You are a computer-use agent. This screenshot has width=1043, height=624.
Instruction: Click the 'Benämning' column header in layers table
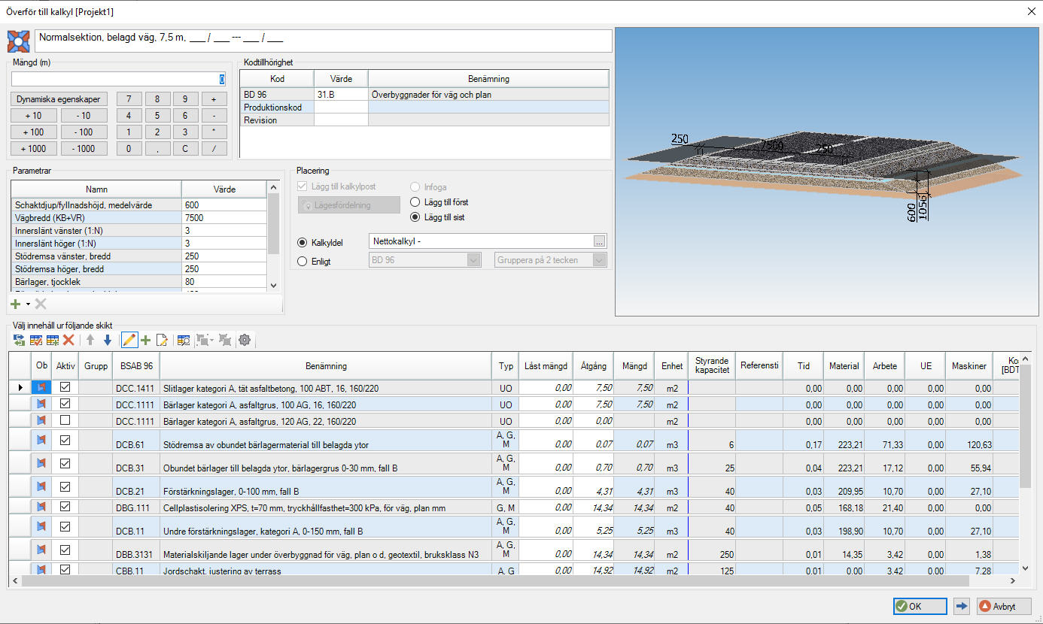pyautogui.click(x=326, y=366)
